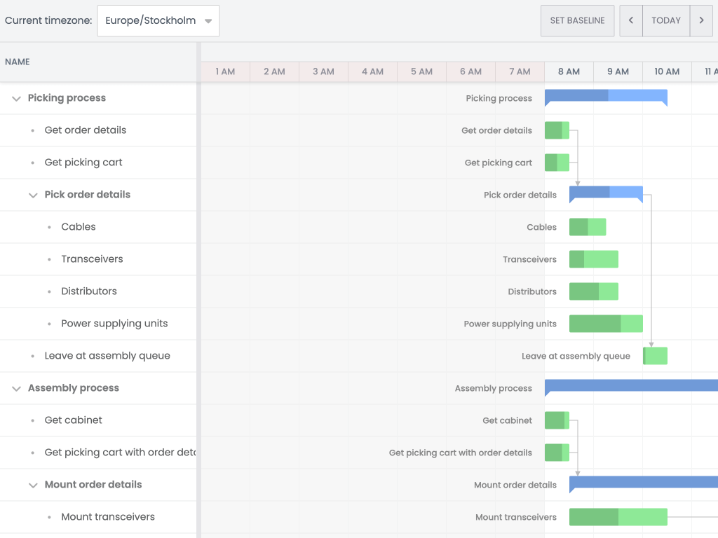Click the Assembly process summary bar
This screenshot has height=538, width=718.
[632, 387]
